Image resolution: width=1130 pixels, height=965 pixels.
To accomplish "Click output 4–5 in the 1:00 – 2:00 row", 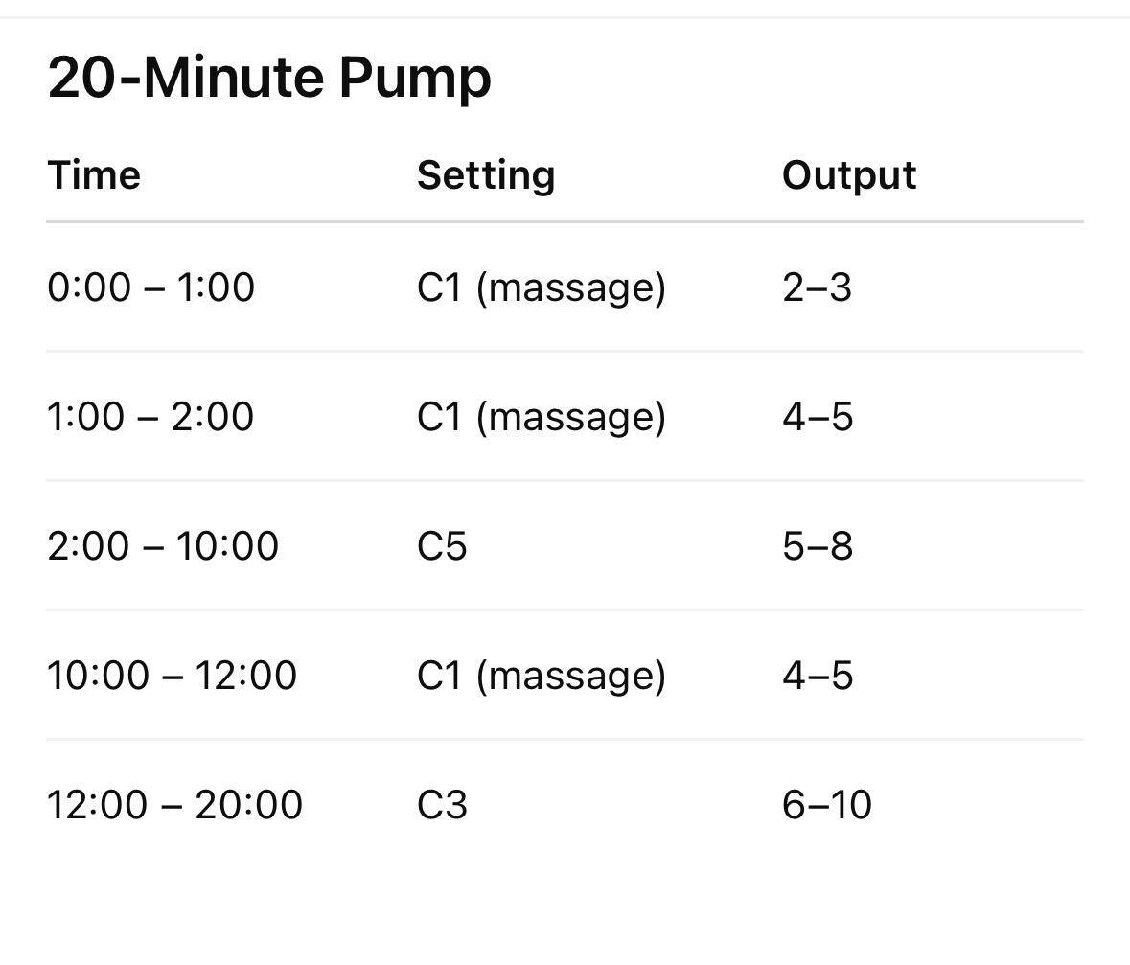I will pyautogui.click(x=817, y=417).
